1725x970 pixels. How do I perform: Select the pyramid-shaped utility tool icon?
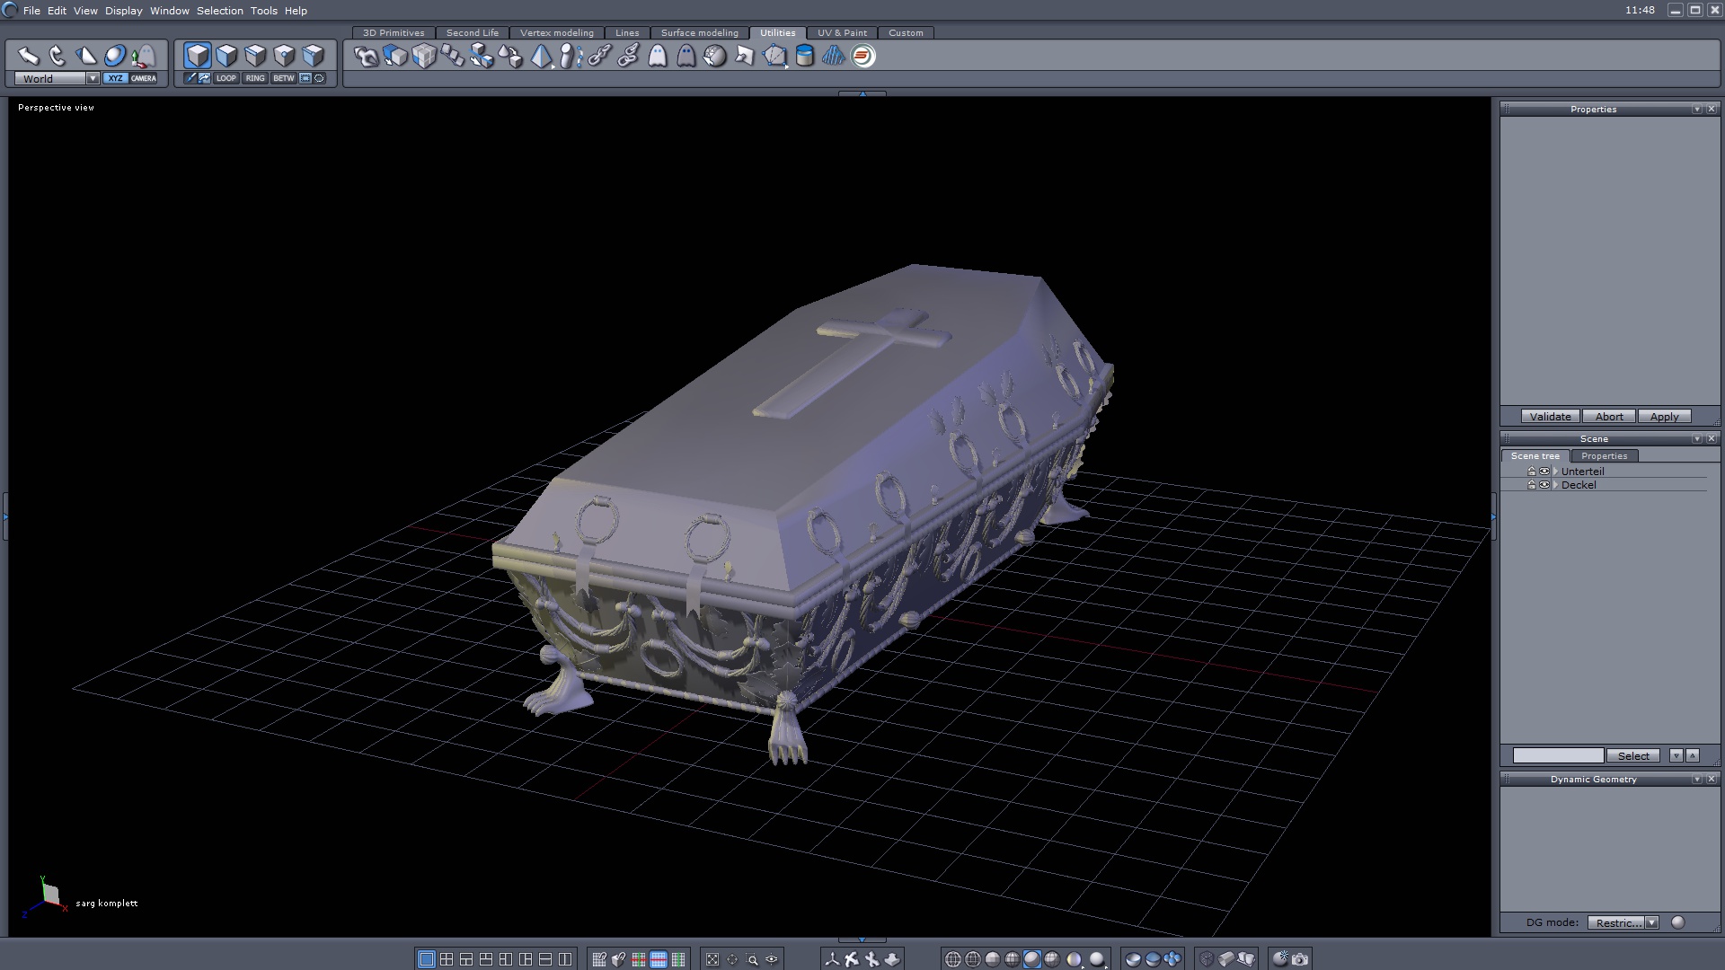click(x=541, y=57)
